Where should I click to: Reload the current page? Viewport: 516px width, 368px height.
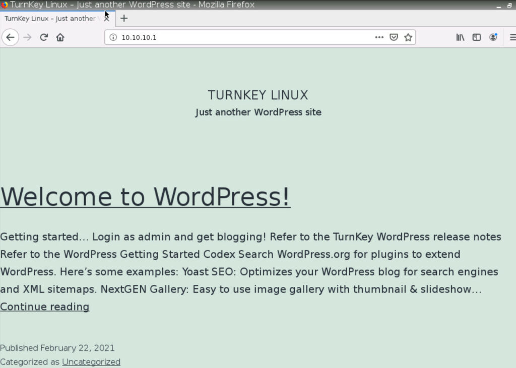[44, 37]
